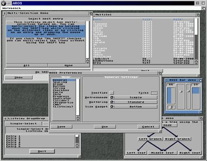Viewport: 207px width, 161px height.
Task: Toggle the Tooltips checkbox
Action: [112, 93]
